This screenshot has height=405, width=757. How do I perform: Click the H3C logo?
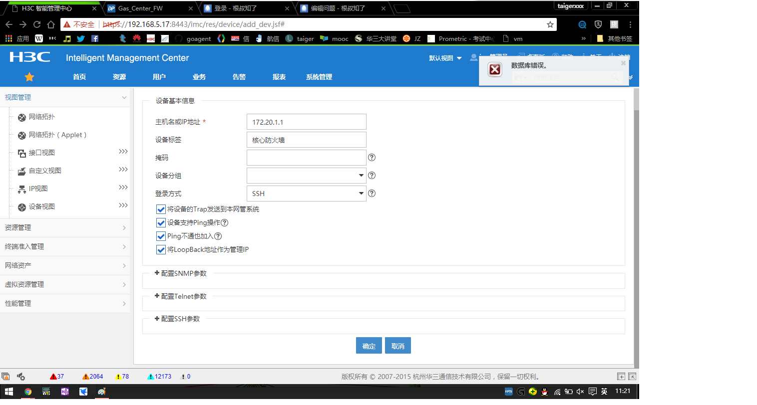[x=29, y=57]
